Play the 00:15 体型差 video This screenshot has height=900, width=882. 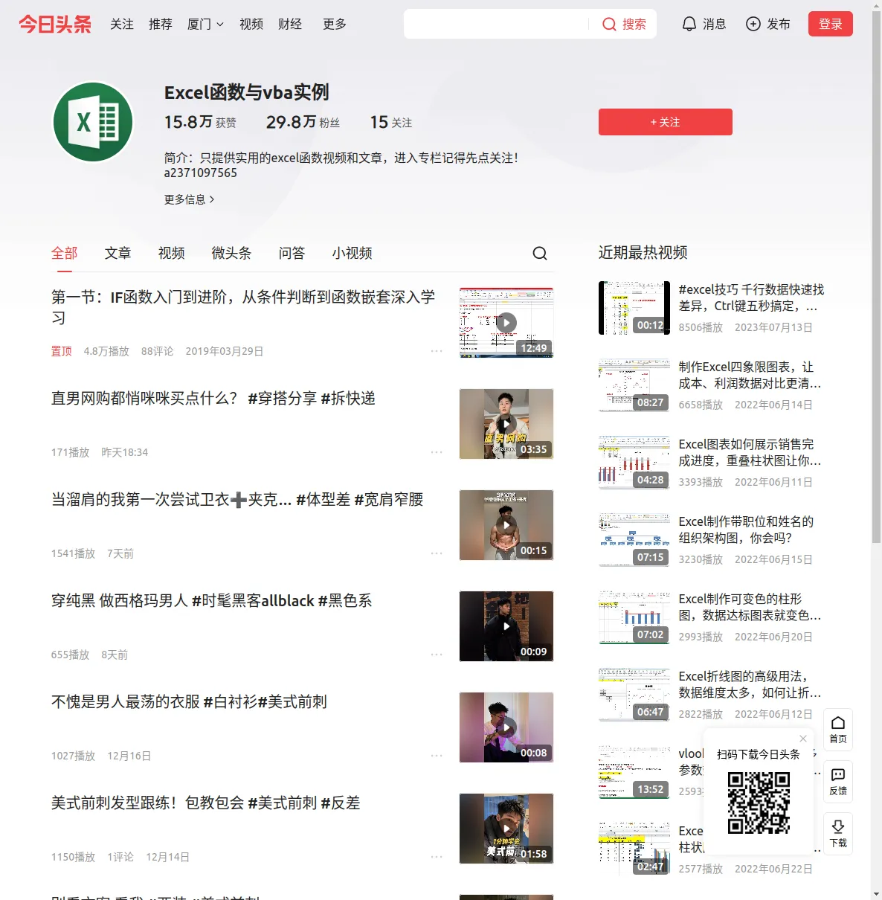506,525
